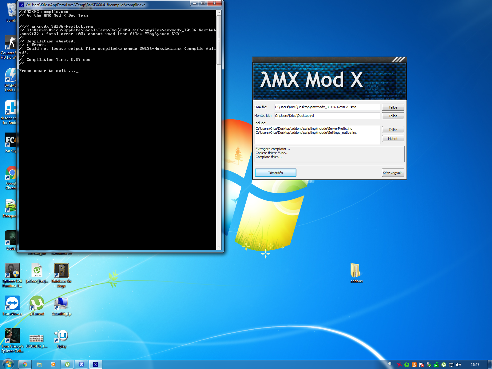Open the red atom tray icon
This screenshot has height=369, width=492.
399,365
